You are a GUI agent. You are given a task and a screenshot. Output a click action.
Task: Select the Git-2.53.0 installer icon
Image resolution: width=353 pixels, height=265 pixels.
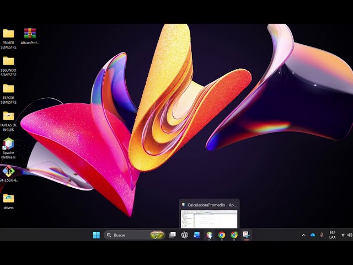tap(9, 173)
